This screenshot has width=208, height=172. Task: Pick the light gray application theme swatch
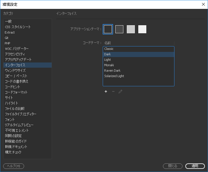(x=131, y=29)
